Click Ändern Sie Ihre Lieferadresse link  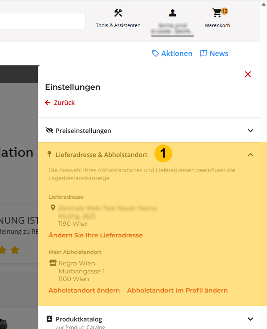(x=96, y=235)
